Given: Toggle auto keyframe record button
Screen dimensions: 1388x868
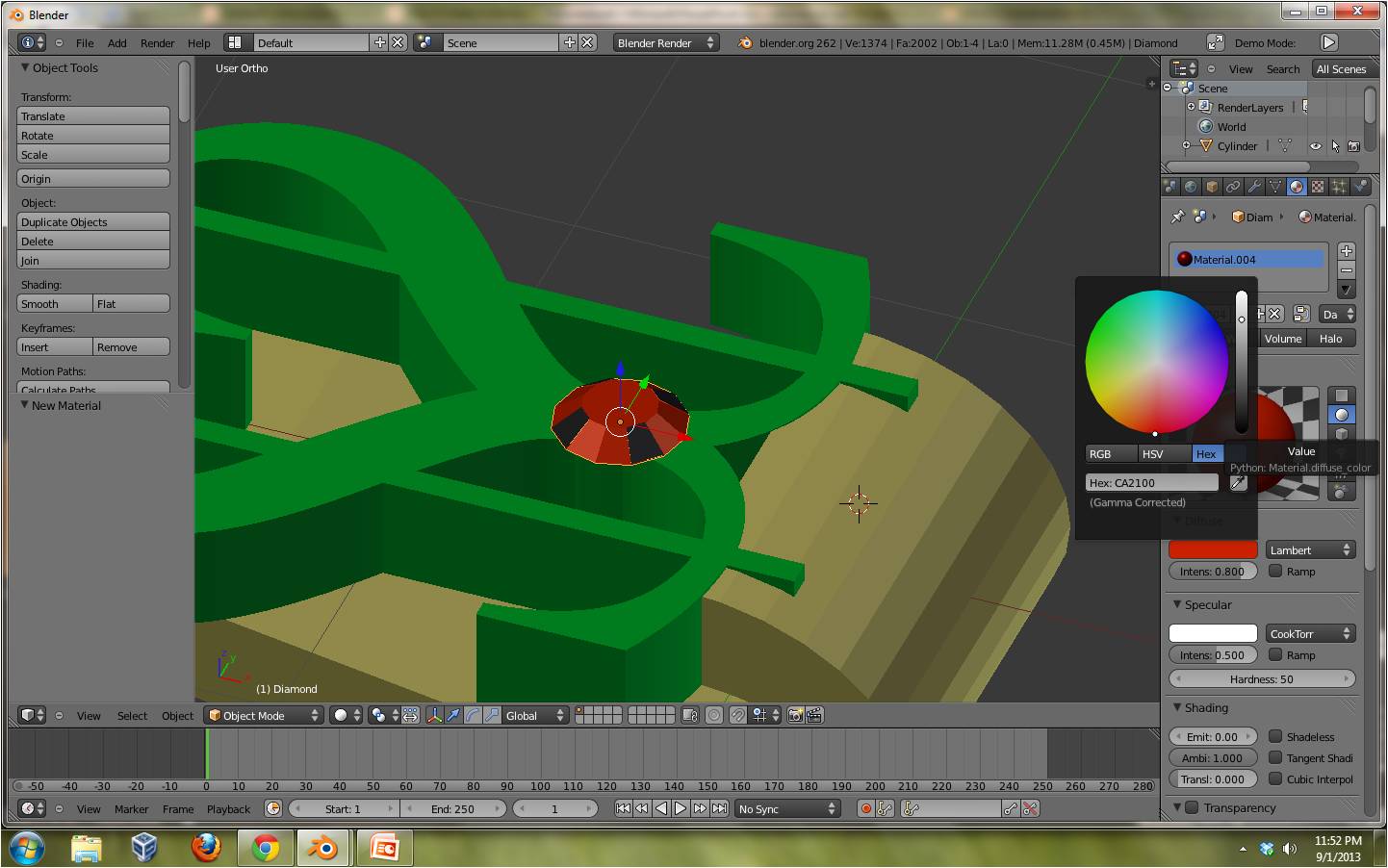Looking at the screenshot, I should coord(865,808).
